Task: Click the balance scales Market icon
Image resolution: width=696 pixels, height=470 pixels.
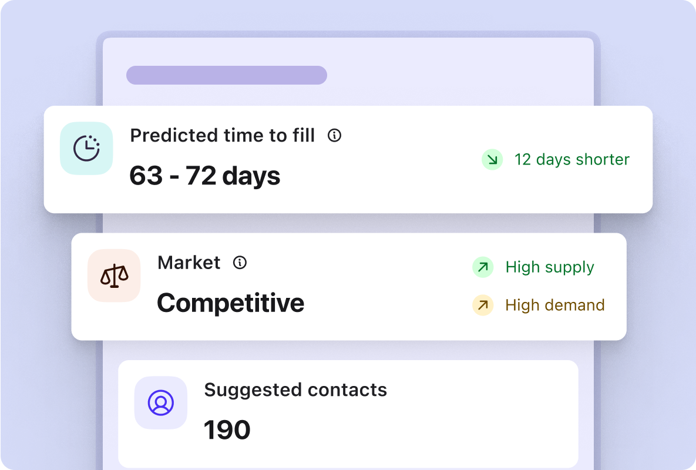Action: [114, 276]
